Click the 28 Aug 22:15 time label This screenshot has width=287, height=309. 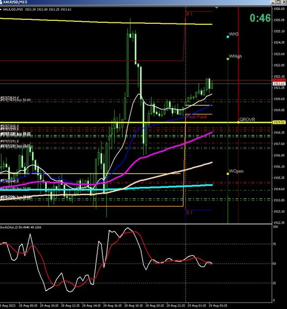[175, 306]
